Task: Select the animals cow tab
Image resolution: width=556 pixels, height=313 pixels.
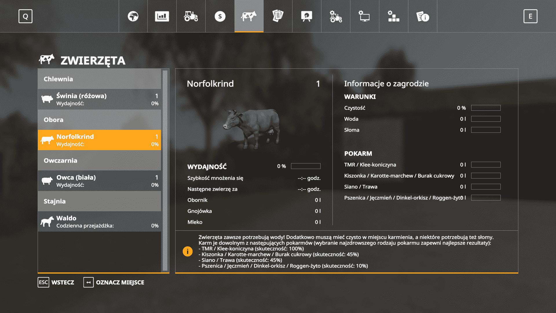Action: tap(249, 16)
